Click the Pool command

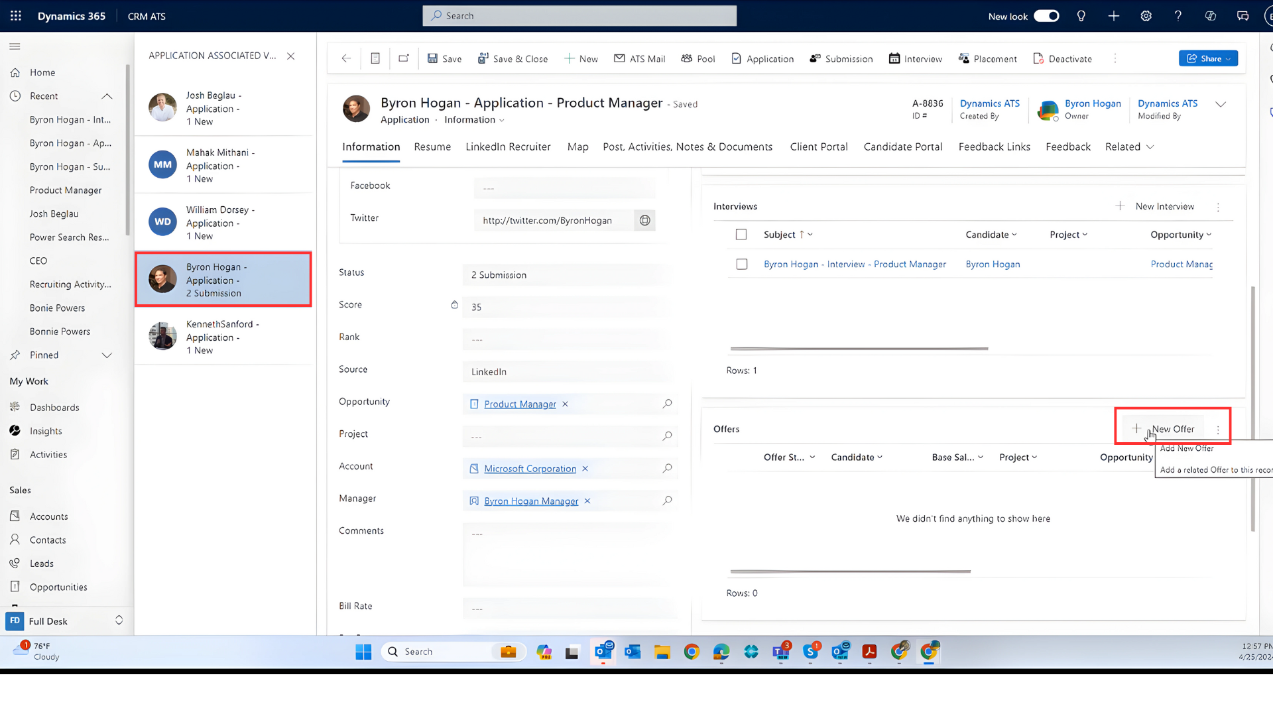point(698,58)
